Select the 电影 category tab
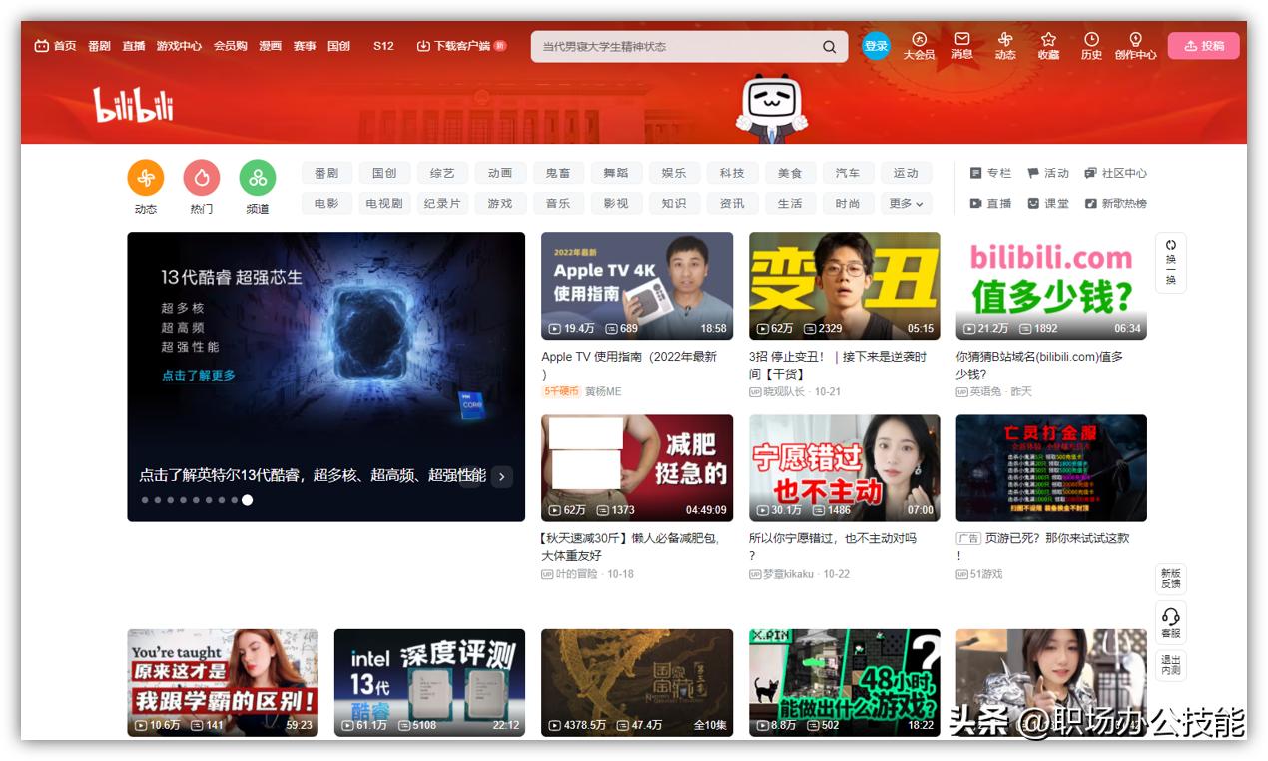Viewport: 1268px width, 761px height. 326,203
